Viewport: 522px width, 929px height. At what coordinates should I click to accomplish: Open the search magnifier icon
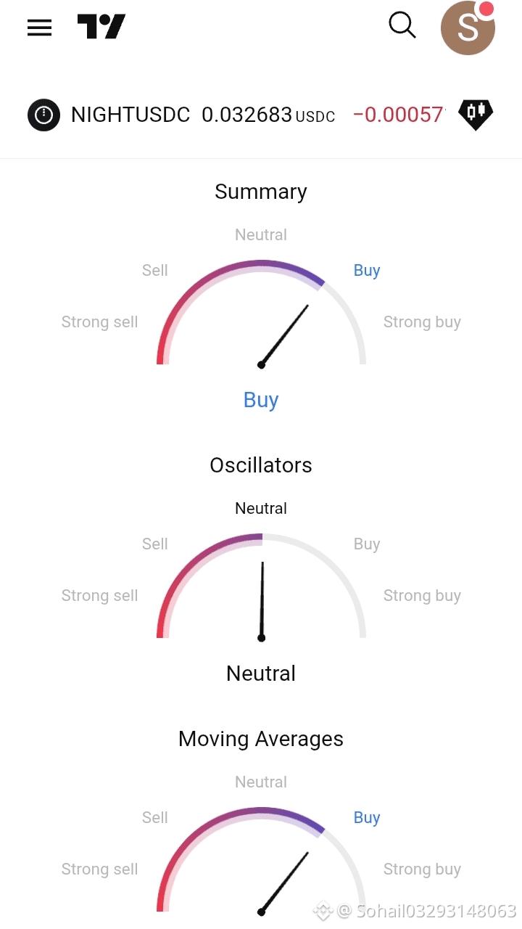pos(402,25)
